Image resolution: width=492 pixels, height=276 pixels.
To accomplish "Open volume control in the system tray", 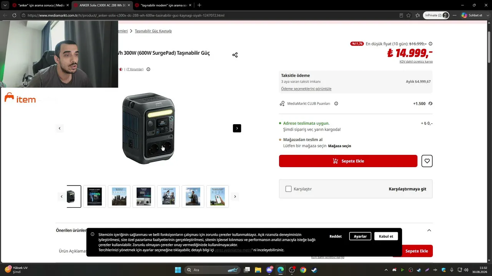I will tap(466, 270).
